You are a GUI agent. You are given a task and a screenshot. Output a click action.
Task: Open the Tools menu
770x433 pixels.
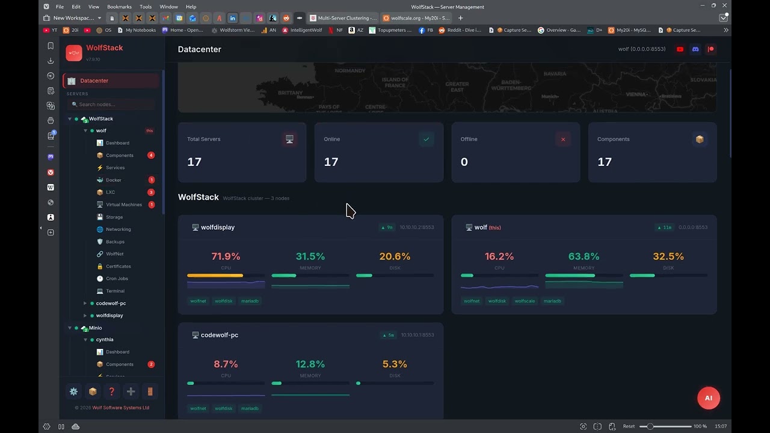tap(146, 7)
